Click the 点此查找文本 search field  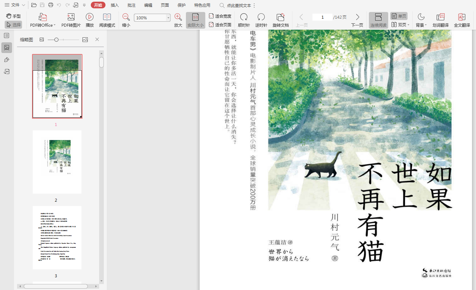239,6
